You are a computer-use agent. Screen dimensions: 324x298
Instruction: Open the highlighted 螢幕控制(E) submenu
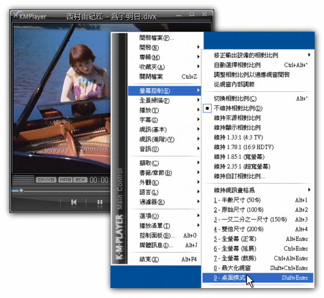pos(164,91)
